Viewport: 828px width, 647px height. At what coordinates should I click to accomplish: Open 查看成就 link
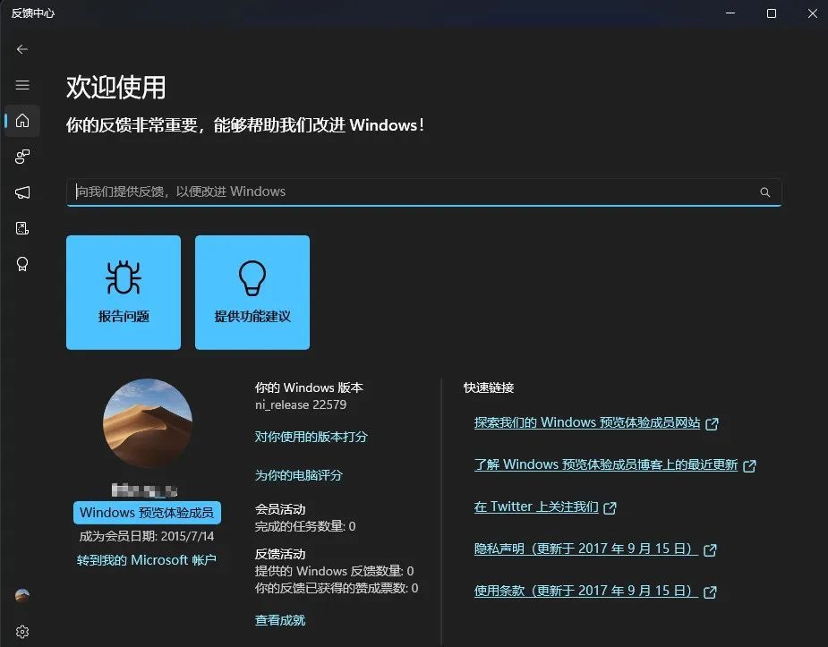tap(280, 620)
